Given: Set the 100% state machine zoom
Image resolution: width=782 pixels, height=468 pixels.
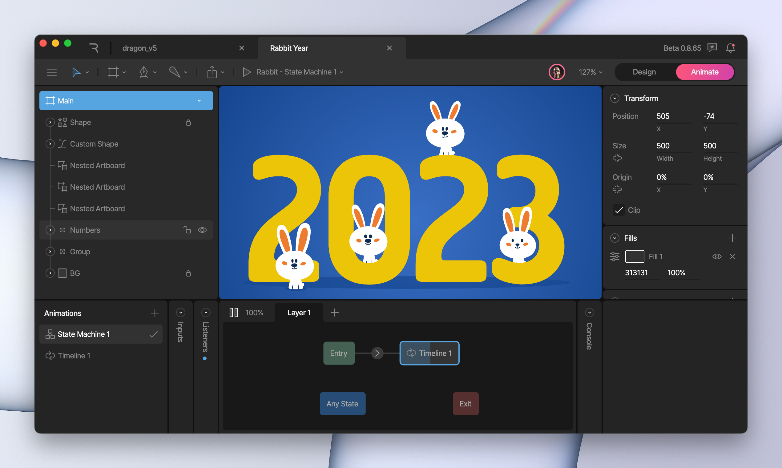Looking at the screenshot, I should pyautogui.click(x=254, y=313).
